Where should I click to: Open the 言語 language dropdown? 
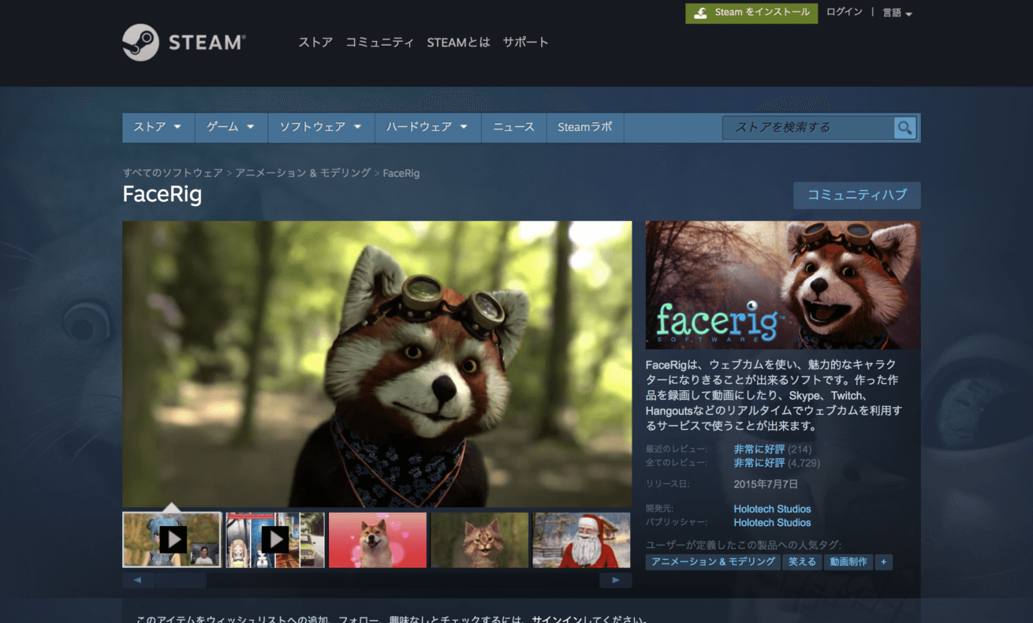tap(897, 13)
